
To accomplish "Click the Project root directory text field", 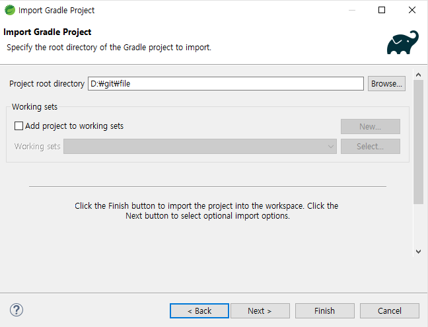I will click(x=226, y=83).
